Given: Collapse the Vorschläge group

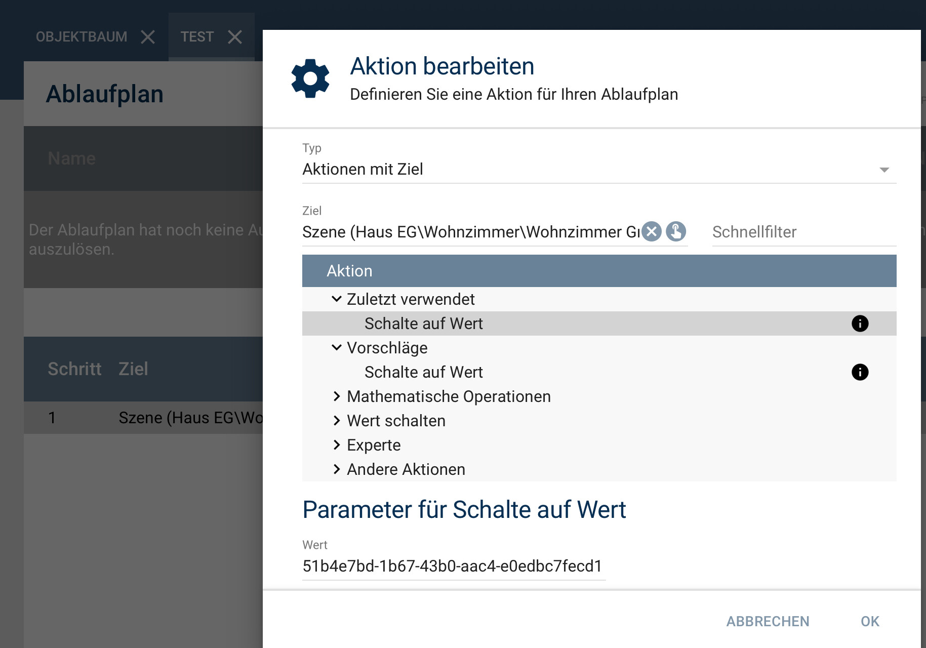Looking at the screenshot, I should pyautogui.click(x=337, y=348).
